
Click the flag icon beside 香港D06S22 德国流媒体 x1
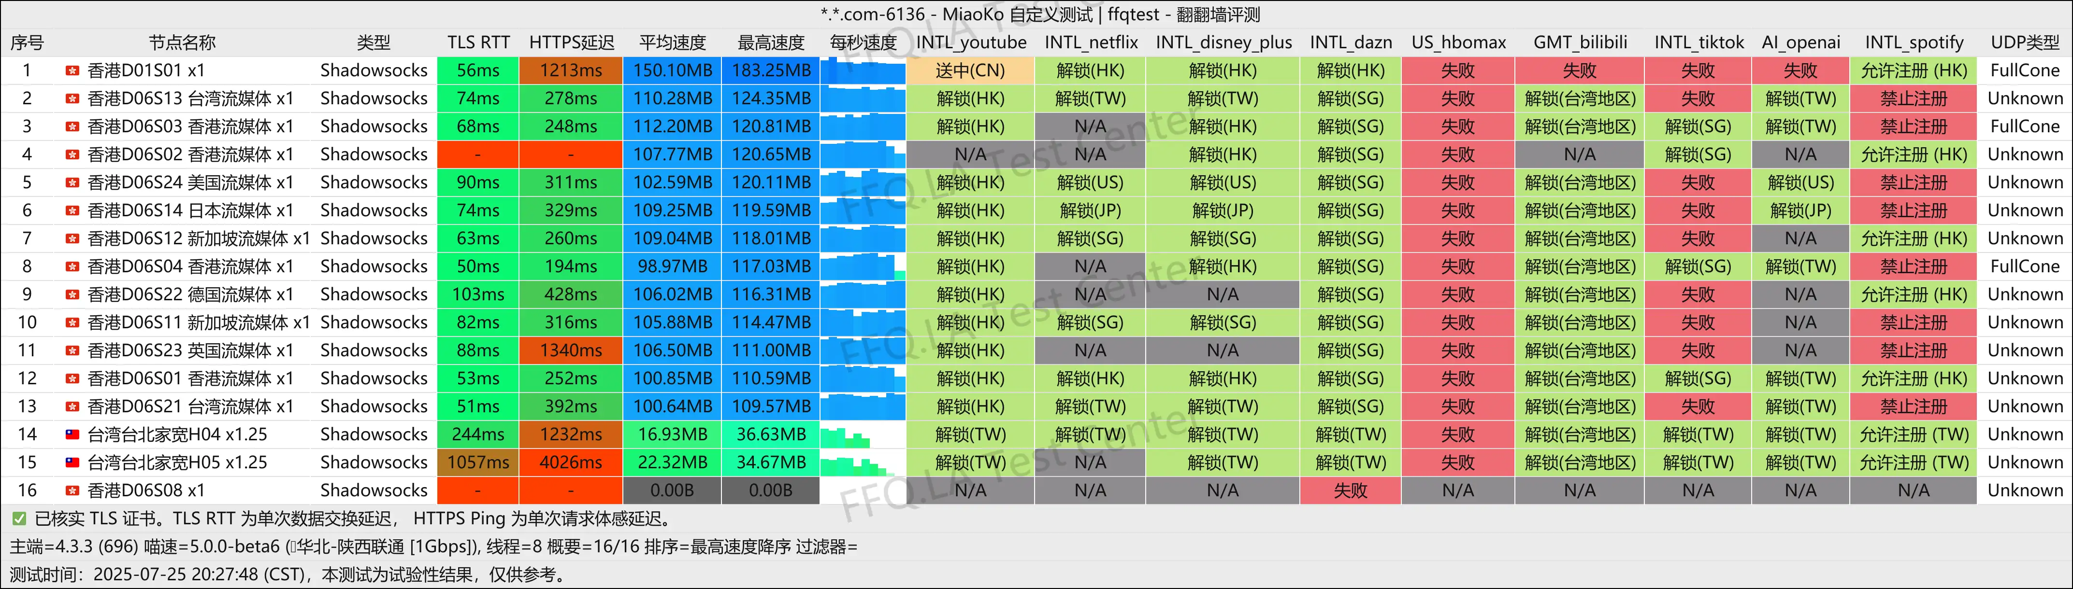coord(72,295)
